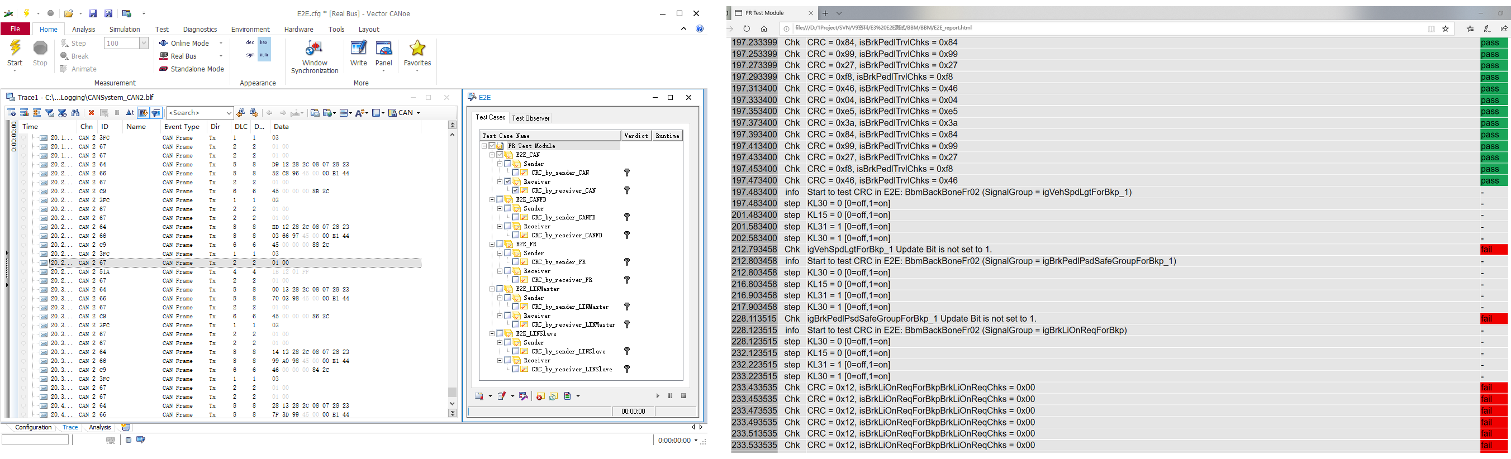This screenshot has height=459, width=1511.
Task: Go to browser home page icon
Action: tap(764, 28)
